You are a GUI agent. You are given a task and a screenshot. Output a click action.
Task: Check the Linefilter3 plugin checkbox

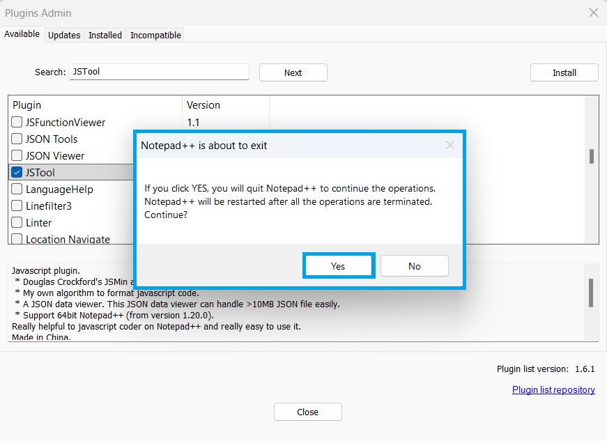[16, 206]
